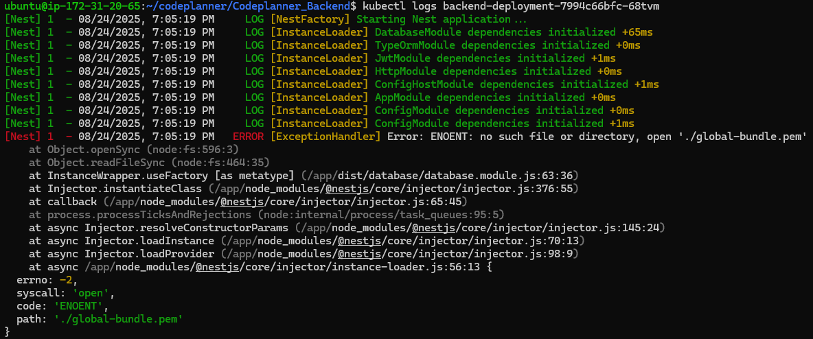Click 'HttpModule dependencies initialized' log text
813x339 pixels.
483,71
